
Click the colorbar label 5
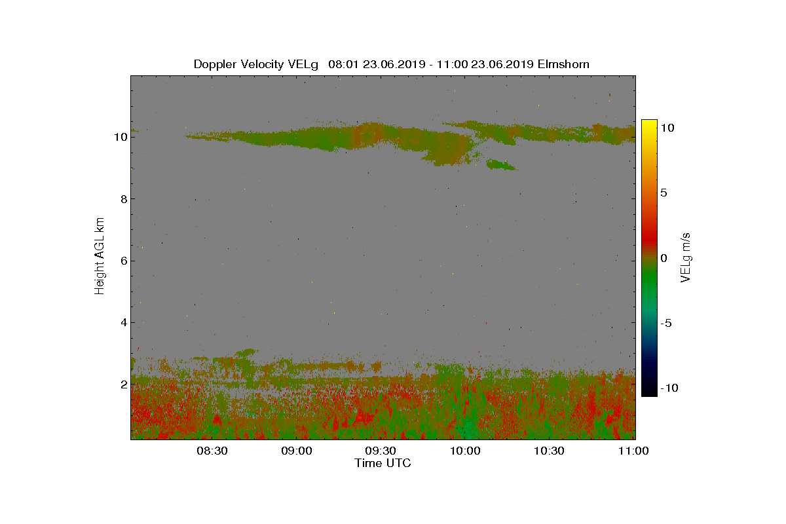[x=663, y=193]
